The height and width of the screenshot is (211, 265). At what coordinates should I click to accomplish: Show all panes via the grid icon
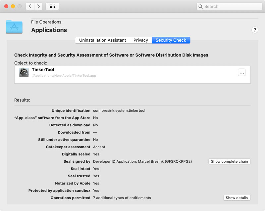coord(52,6)
